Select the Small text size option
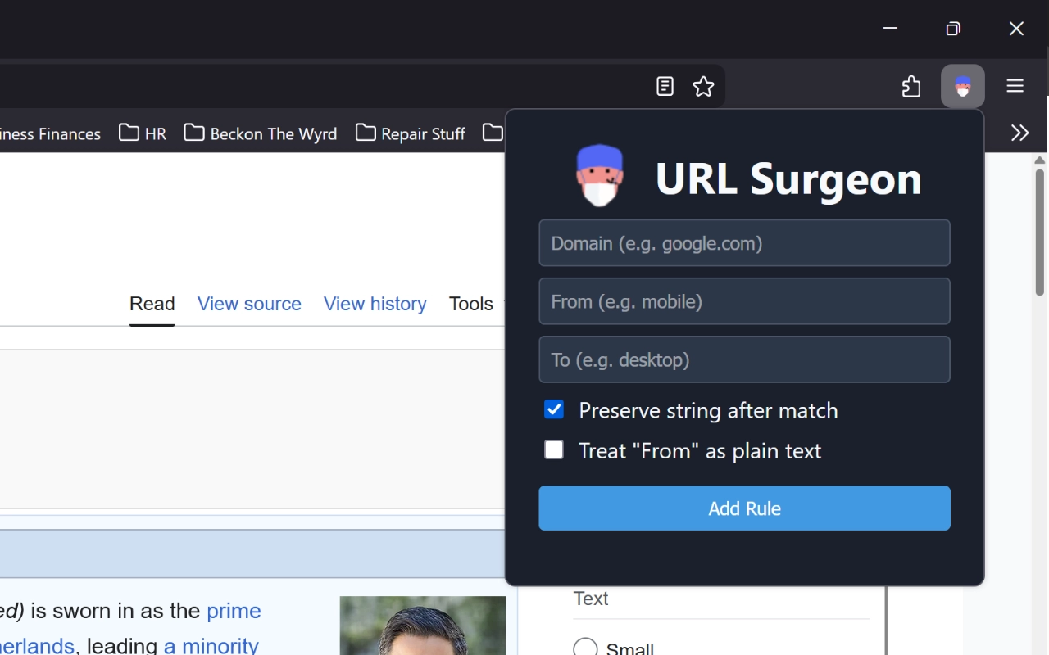1049x655 pixels. [x=585, y=647]
